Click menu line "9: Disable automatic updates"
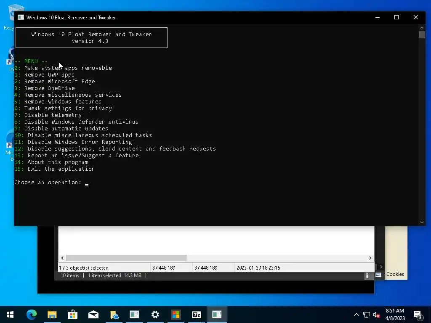Screen dimensions: 431x323 click(x=61, y=129)
